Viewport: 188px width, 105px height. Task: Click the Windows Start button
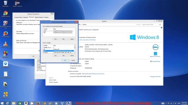coord(2,103)
